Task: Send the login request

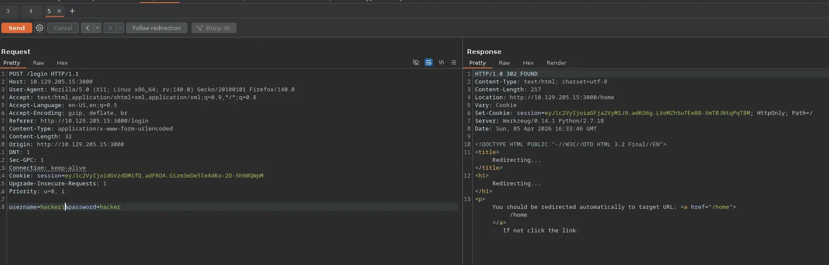Action: 17,28
